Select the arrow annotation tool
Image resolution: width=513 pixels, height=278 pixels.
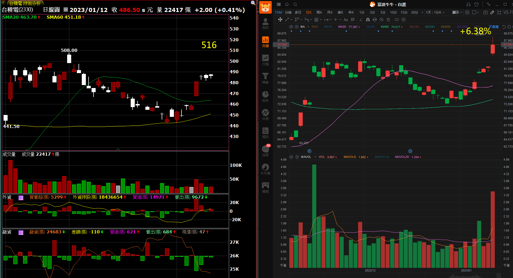click(x=336, y=20)
